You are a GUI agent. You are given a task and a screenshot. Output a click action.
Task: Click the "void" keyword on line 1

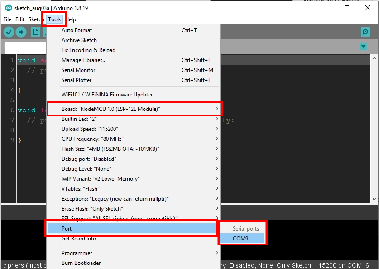[27, 60]
